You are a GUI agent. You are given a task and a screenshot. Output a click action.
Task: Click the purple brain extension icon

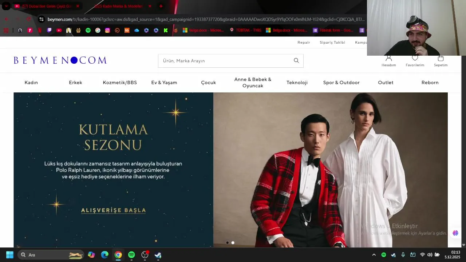click(455, 233)
